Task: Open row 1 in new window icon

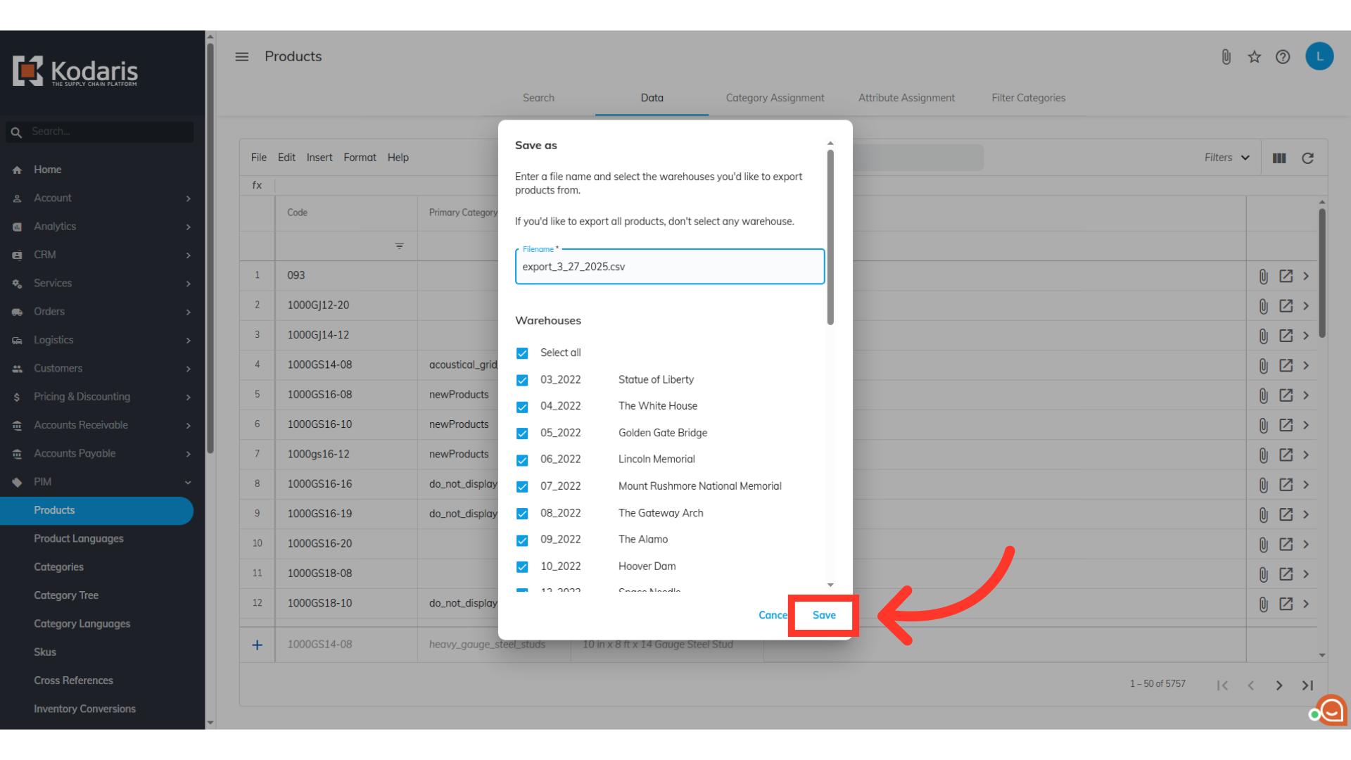Action: tap(1286, 276)
